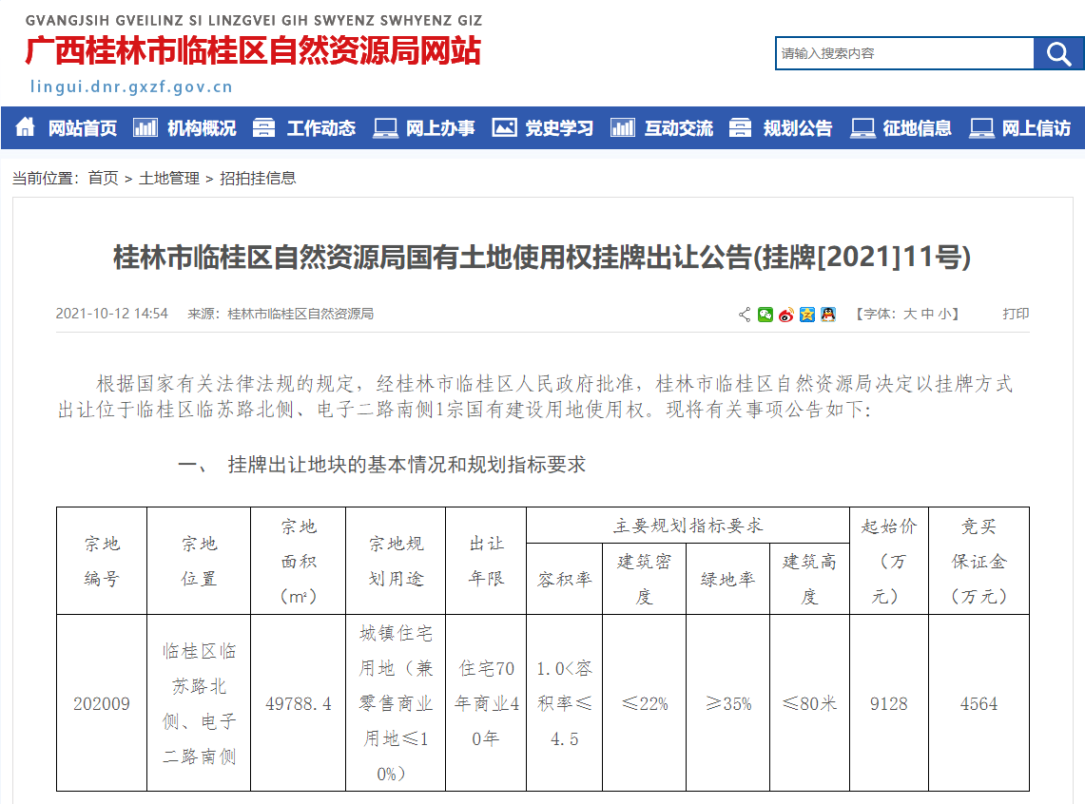The width and height of the screenshot is (1085, 804).
Task: Open the 网上信访 navigation item
Action: pos(1036,127)
